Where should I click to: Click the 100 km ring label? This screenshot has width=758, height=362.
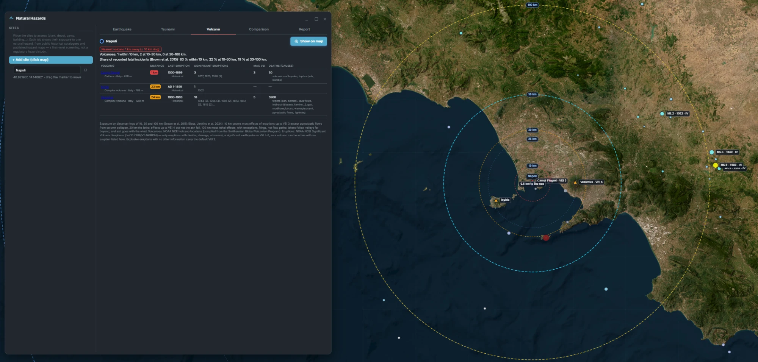[532, 5]
